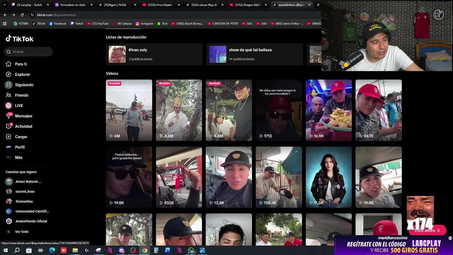
Task: Open File Explorer from taskbar
Action: [75, 250]
